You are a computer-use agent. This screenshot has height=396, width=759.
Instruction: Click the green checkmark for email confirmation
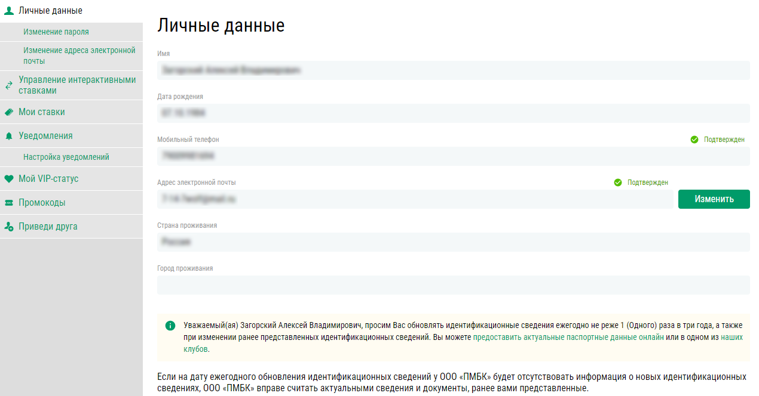point(618,182)
